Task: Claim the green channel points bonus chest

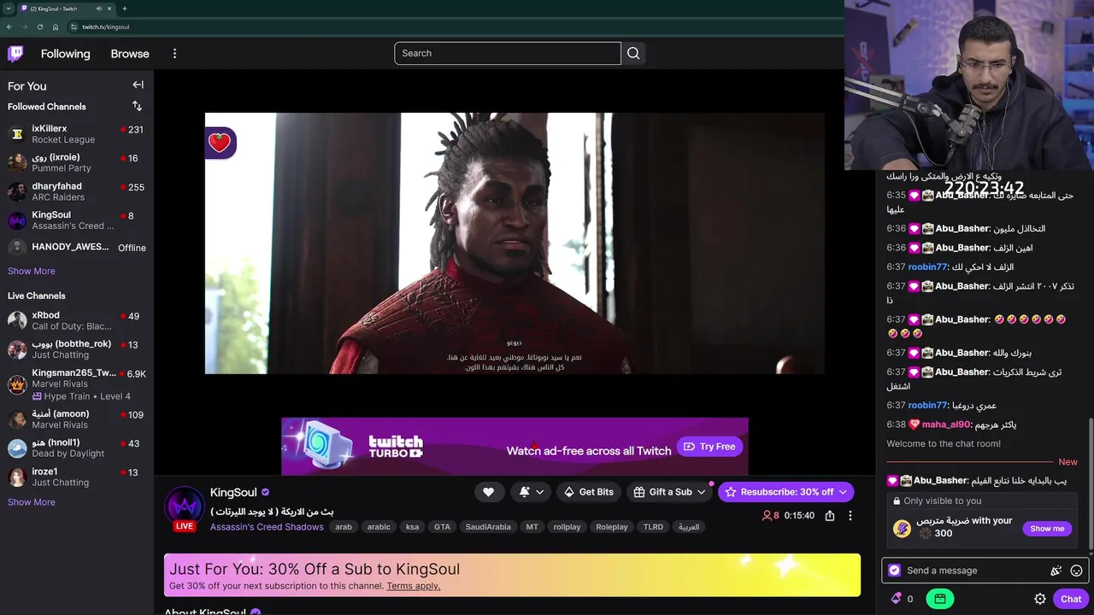Action: (940, 599)
